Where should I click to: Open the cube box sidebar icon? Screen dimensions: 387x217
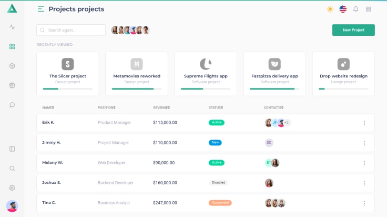12,66
